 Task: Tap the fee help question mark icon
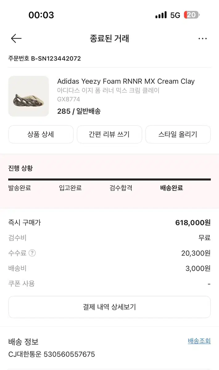point(32,253)
